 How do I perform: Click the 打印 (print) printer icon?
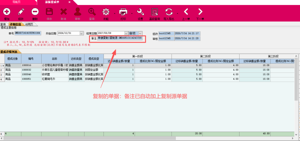point(123,12)
